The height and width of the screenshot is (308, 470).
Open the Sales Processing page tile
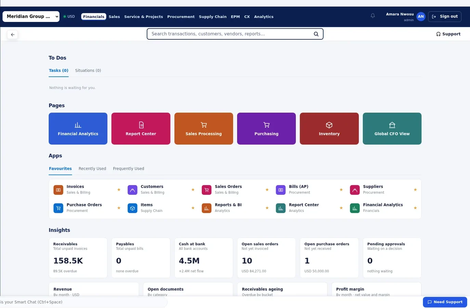[x=204, y=129]
